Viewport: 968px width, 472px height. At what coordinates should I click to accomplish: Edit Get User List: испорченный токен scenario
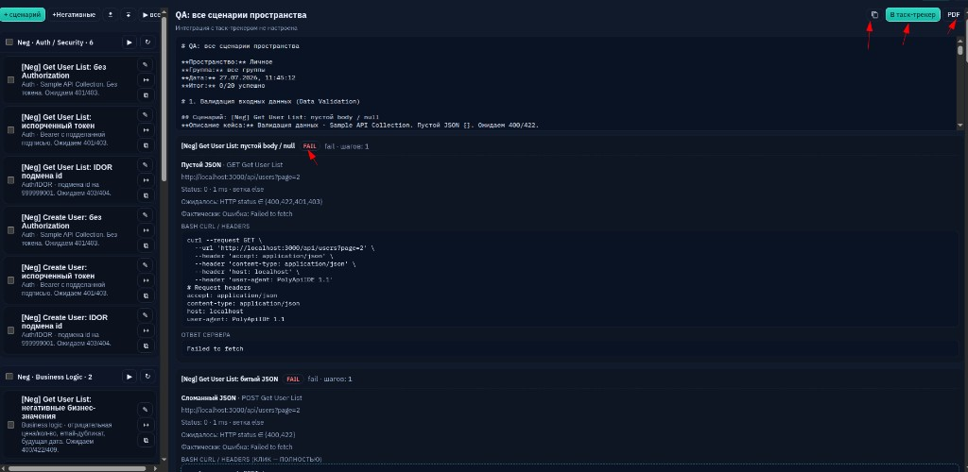point(146,114)
